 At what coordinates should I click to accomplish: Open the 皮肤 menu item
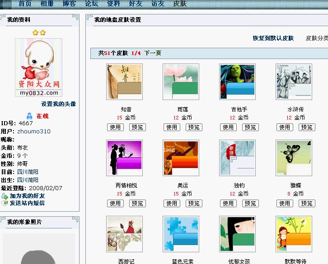click(180, 4)
